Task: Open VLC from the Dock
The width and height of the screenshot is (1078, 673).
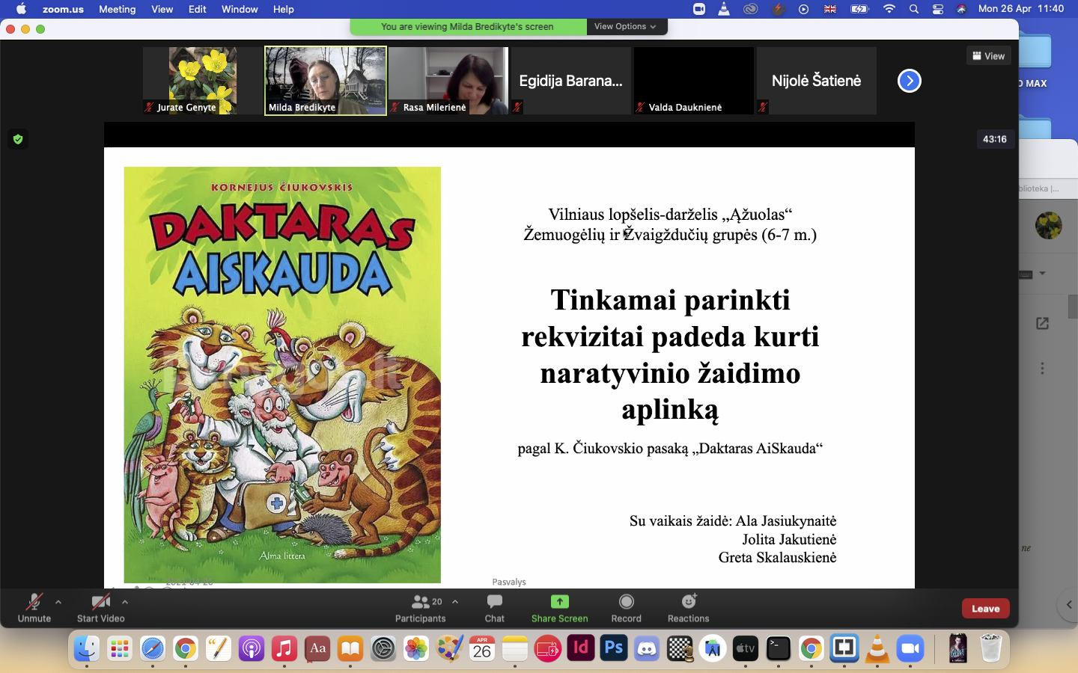Action: tap(877, 648)
